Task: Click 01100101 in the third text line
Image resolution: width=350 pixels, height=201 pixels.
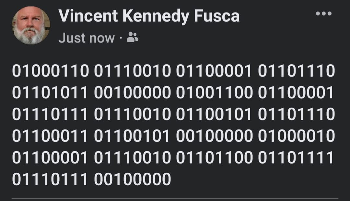Action: (x=214, y=115)
